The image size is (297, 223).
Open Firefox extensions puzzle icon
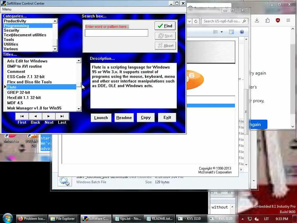[x=267, y=20]
